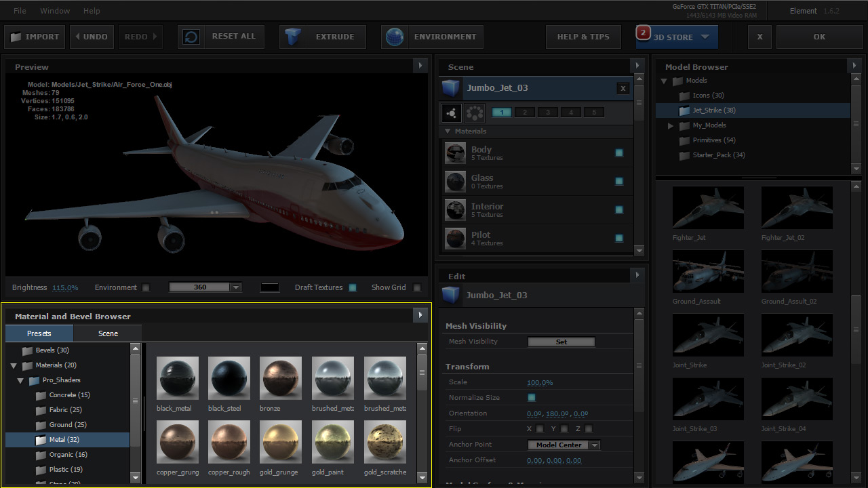This screenshot has height=488, width=868.
Task: Click the Jumbo_Jet_03 cube icon in Scene
Action: tap(451, 88)
